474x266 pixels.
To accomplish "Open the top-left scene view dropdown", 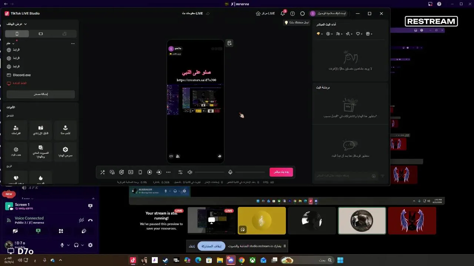I will click(17, 24).
